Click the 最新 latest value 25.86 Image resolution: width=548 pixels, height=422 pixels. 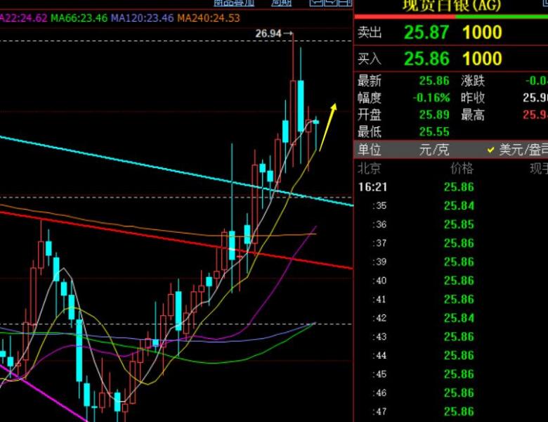pyautogui.click(x=434, y=81)
